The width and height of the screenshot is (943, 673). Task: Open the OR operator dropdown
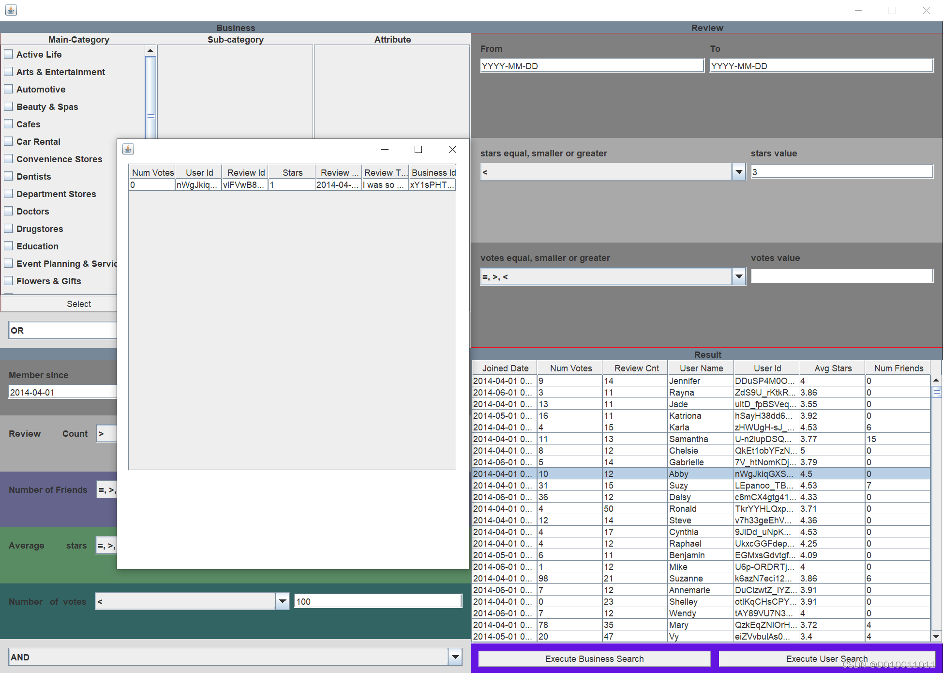[62, 330]
